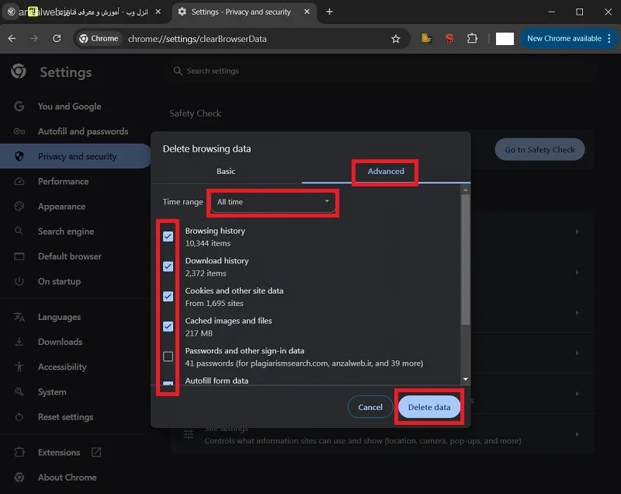Expand the Site settings row arrow

tap(577, 434)
